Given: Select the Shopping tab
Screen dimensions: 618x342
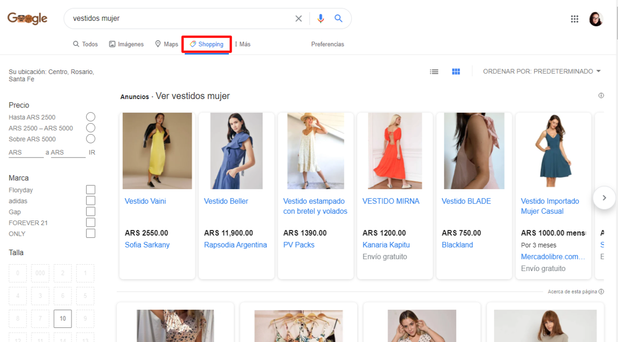Looking at the screenshot, I should pos(207,44).
